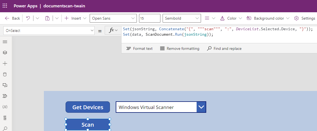Expand the Open Sans font dropdown
This screenshot has width=317, height=131.
click(x=113, y=18)
